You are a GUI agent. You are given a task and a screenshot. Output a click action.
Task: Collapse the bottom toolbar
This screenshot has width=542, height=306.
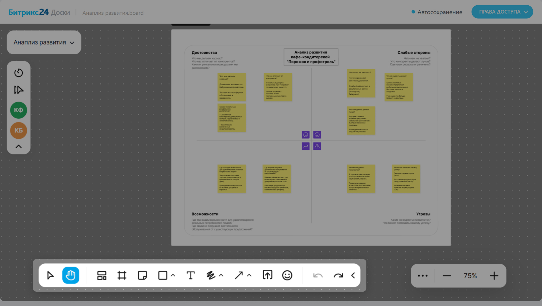tap(353, 275)
